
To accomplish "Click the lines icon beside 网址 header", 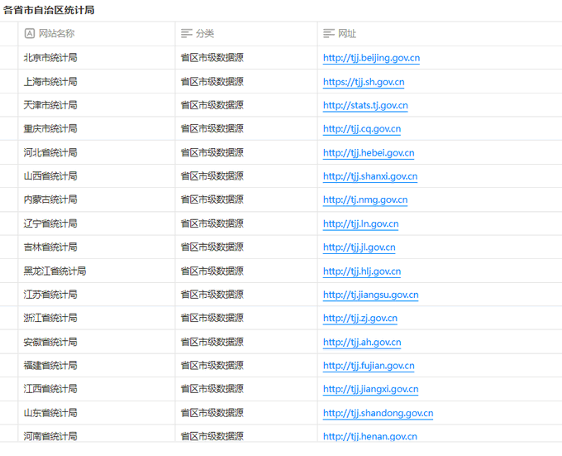I will (x=329, y=33).
